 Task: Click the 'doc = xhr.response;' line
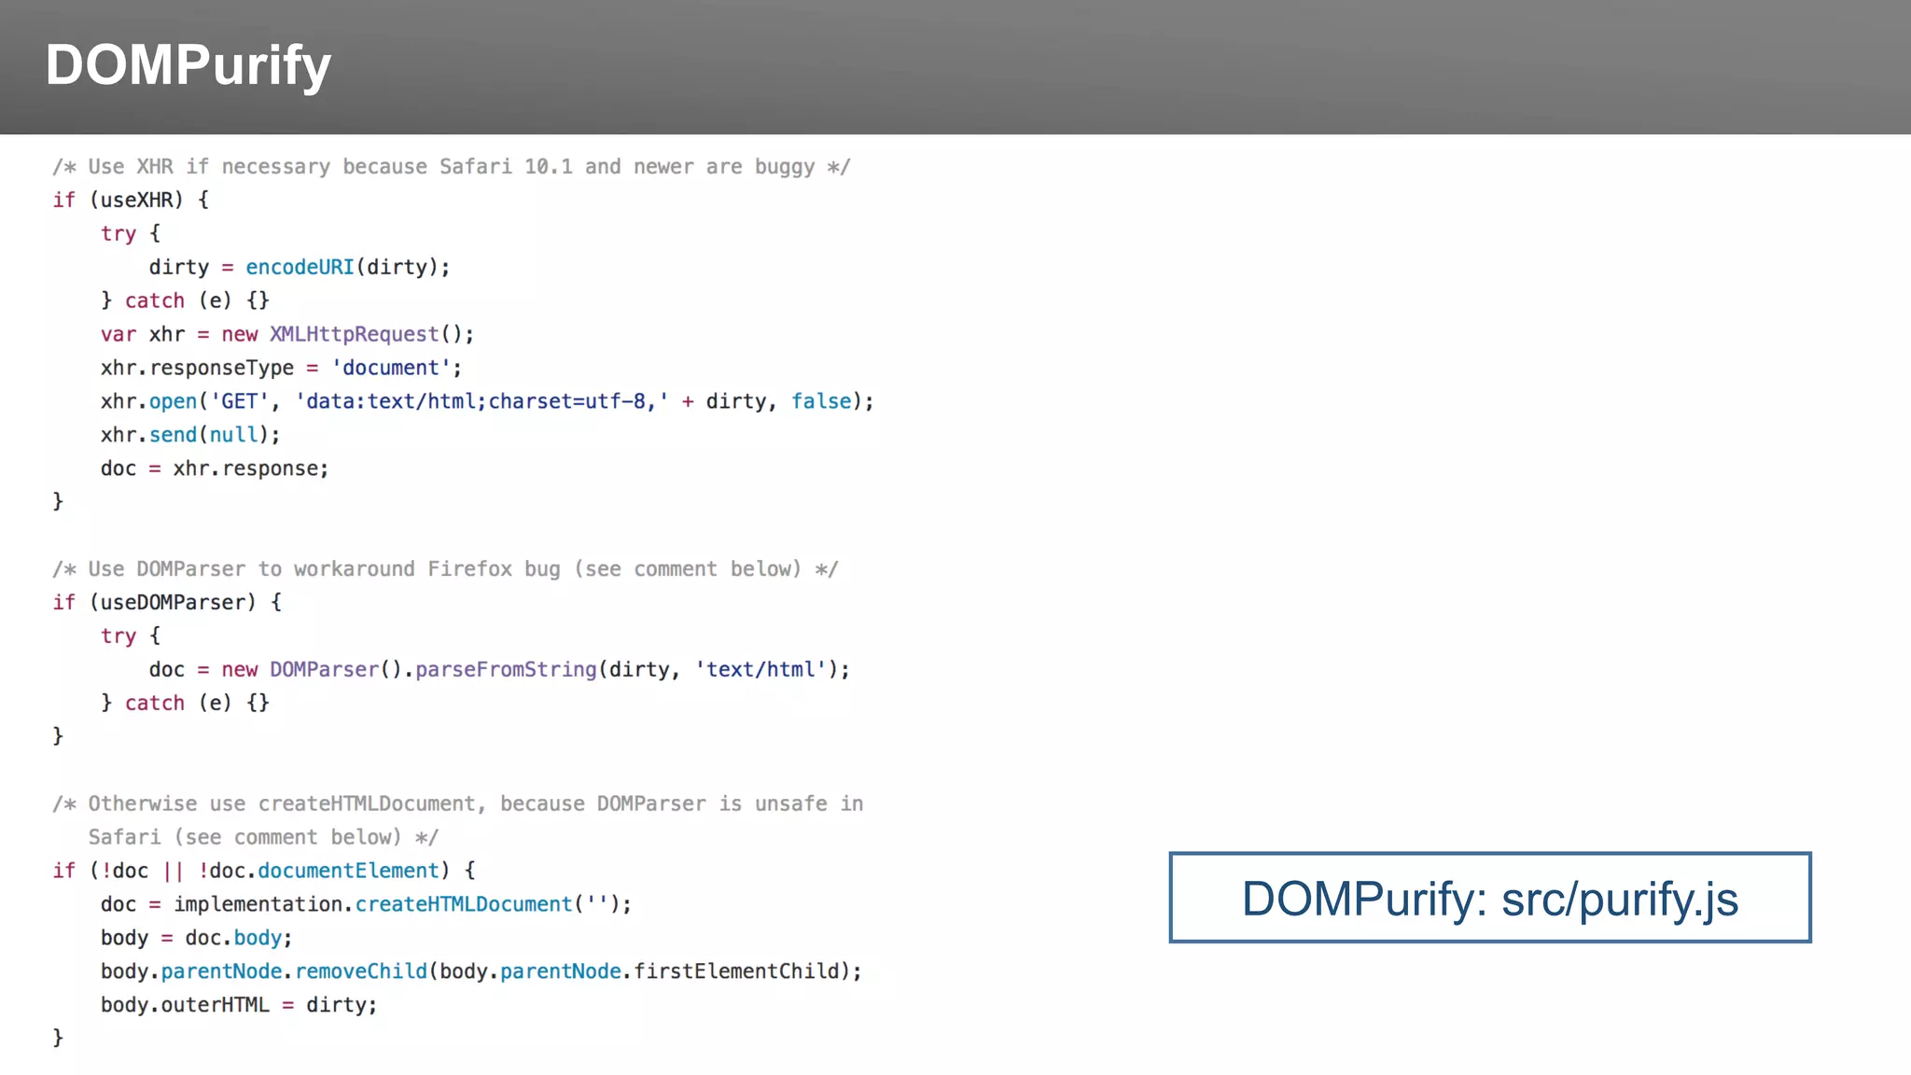tap(215, 468)
